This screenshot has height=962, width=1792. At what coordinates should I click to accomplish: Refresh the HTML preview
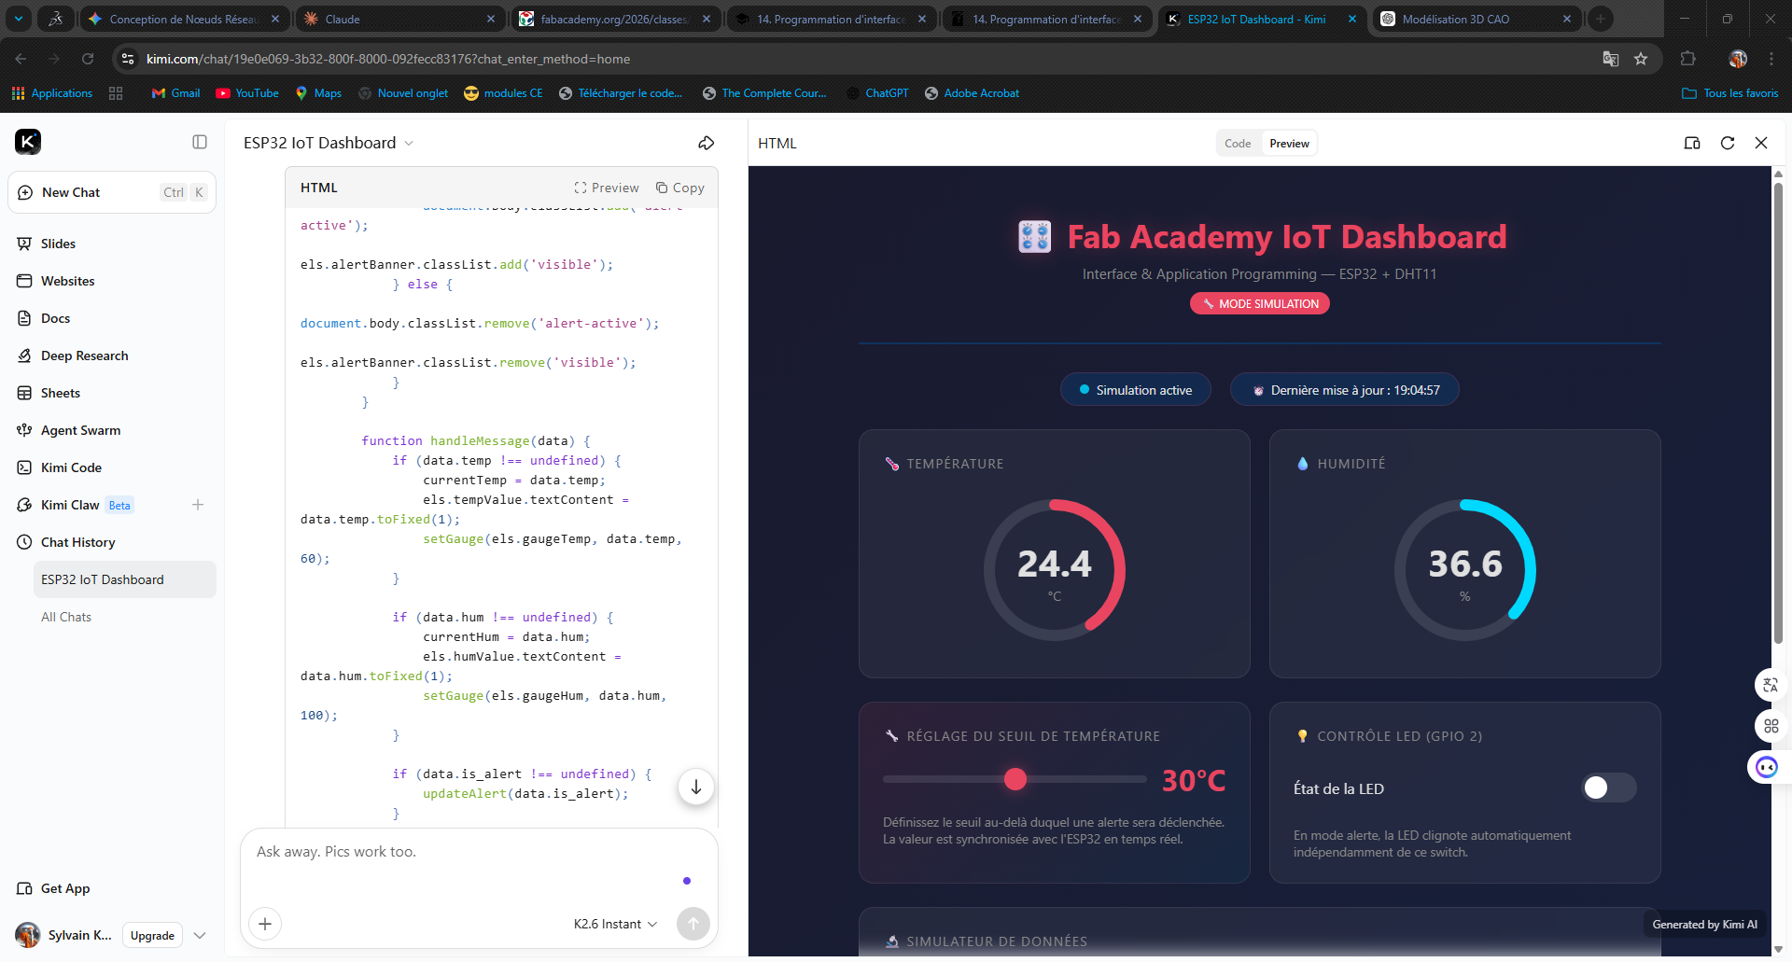(x=1728, y=143)
